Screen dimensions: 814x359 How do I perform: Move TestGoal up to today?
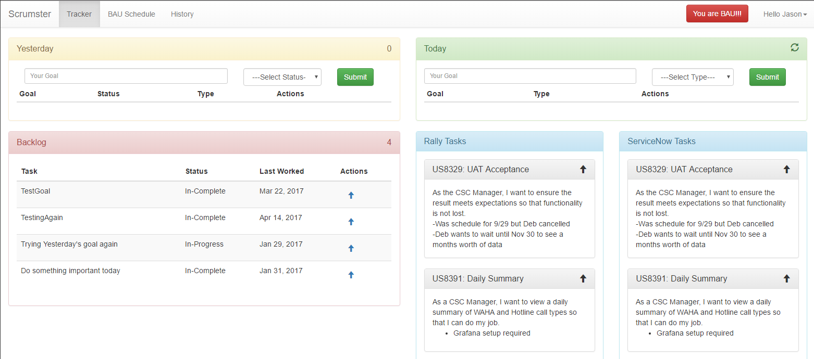click(x=351, y=195)
